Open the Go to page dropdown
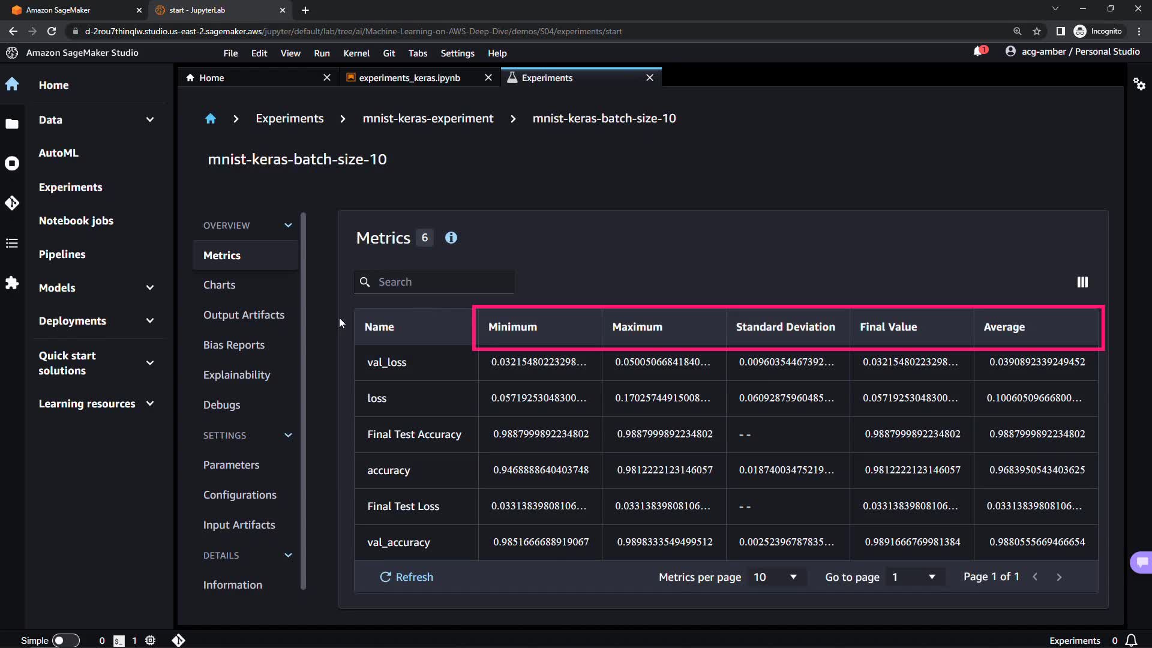This screenshot has height=648, width=1152. tap(913, 577)
